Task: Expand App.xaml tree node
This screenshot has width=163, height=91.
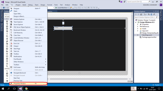Action: (138, 31)
